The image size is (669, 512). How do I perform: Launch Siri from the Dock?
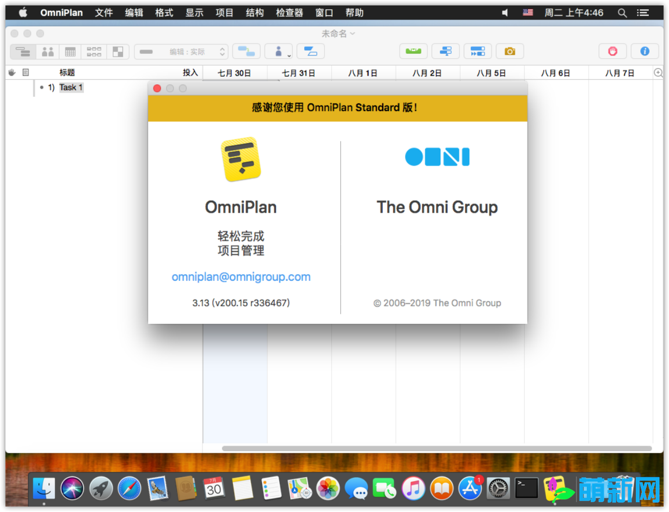click(x=72, y=489)
